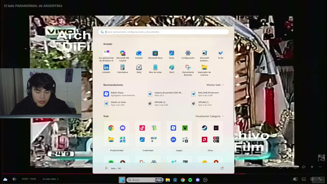The width and height of the screenshot is (327, 184).
Task: Open the pinned Explorador de archivos
Action: click(204, 70)
